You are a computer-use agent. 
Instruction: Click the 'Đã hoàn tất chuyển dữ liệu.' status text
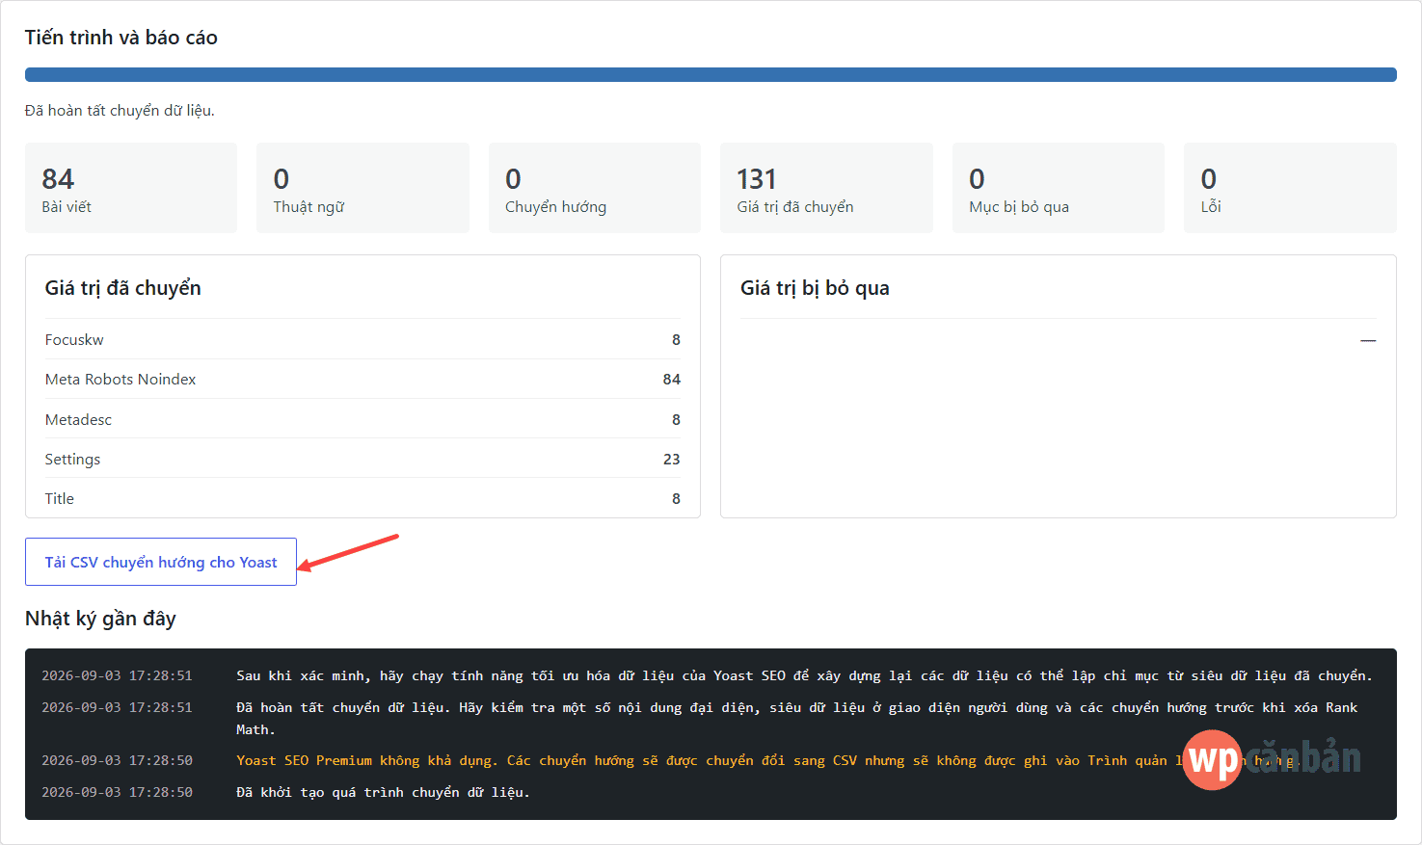point(120,110)
